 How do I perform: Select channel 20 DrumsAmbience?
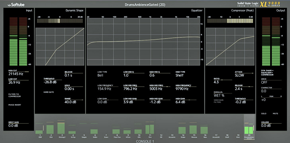pyautogui.click(x=249, y=127)
